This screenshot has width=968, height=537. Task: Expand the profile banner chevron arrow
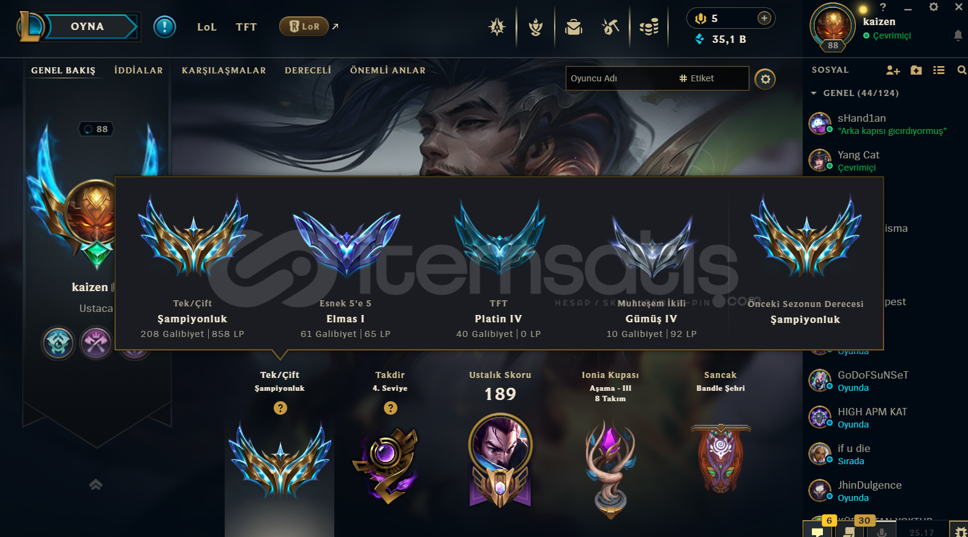click(x=96, y=484)
